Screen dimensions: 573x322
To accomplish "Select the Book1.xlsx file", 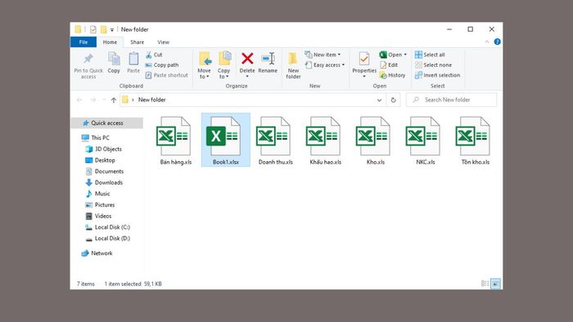I will 226,141.
